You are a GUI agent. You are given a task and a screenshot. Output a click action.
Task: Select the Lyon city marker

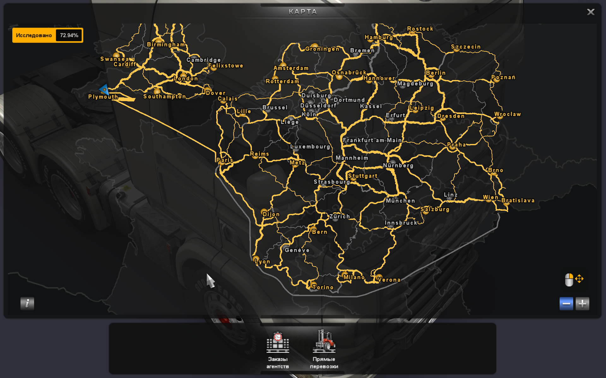click(256, 259)
